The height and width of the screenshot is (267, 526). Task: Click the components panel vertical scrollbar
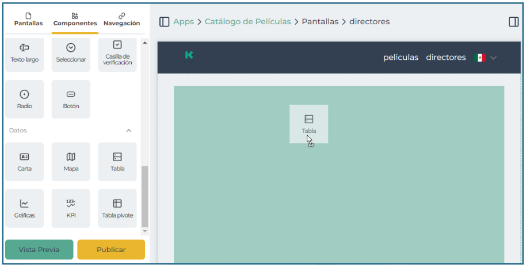pyautogui.click(x=144, y=196)
